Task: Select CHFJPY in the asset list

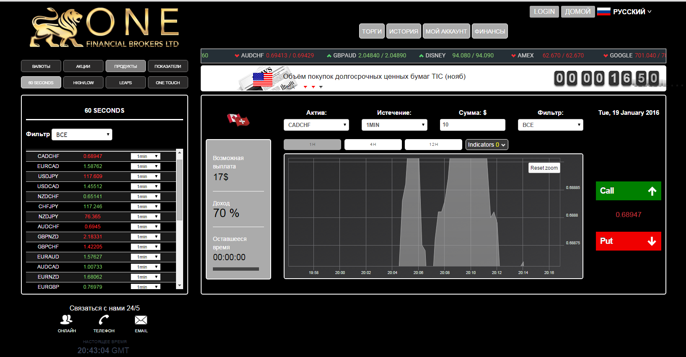Action: point(101,207)
